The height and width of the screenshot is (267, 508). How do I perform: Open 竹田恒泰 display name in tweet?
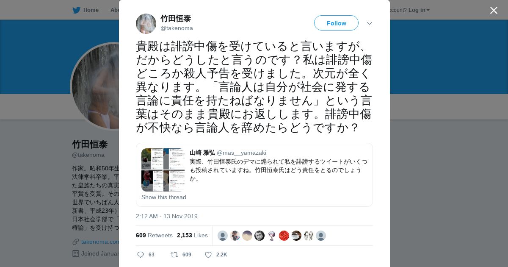[176, 19]
